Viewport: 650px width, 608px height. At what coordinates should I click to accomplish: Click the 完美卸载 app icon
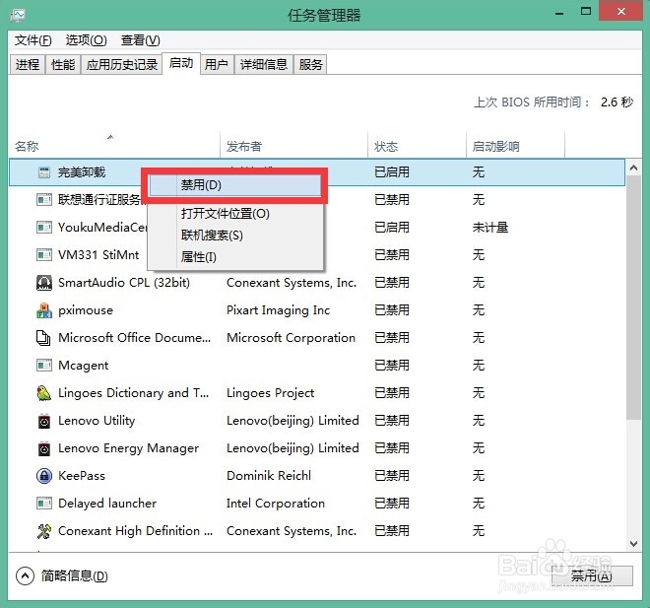44,172
